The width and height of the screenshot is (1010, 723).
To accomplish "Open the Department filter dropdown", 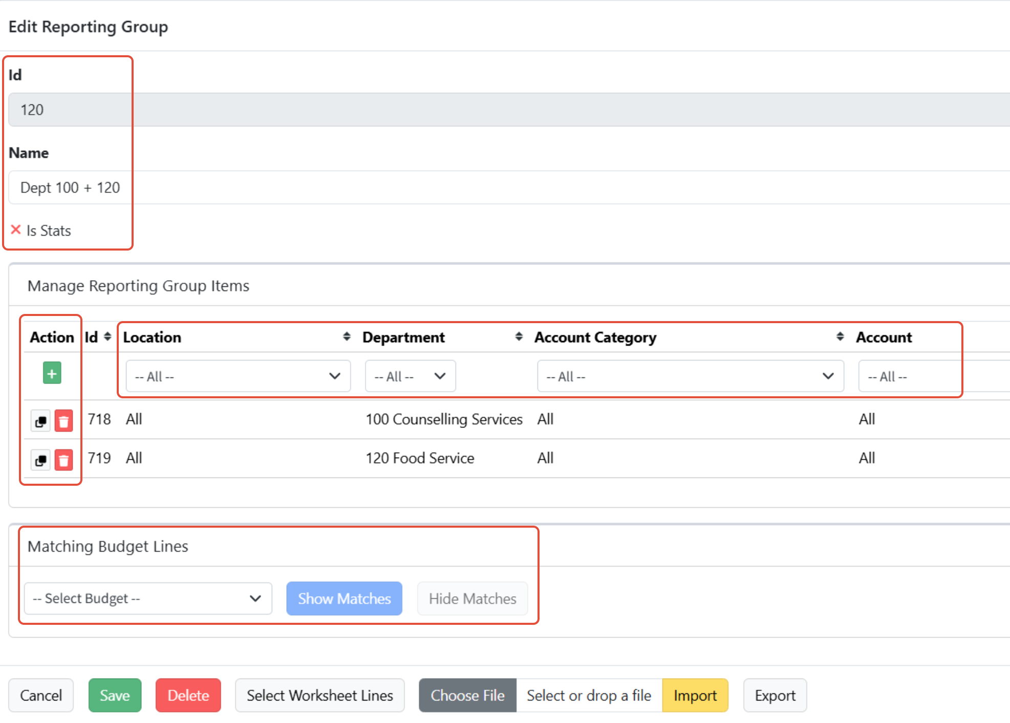I will (x=410, y=376).
